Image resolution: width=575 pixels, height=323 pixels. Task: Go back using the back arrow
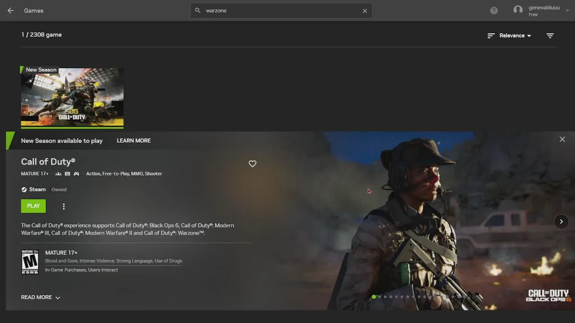(11, 10)
